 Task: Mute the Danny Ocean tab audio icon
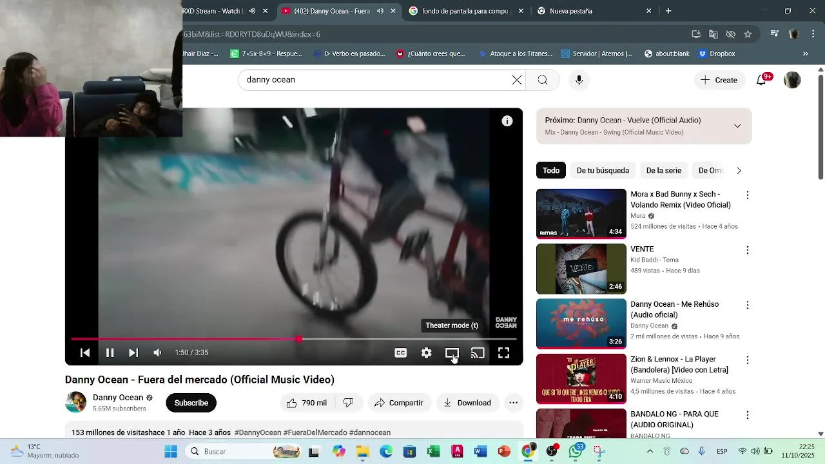click(x=380, y=11)
